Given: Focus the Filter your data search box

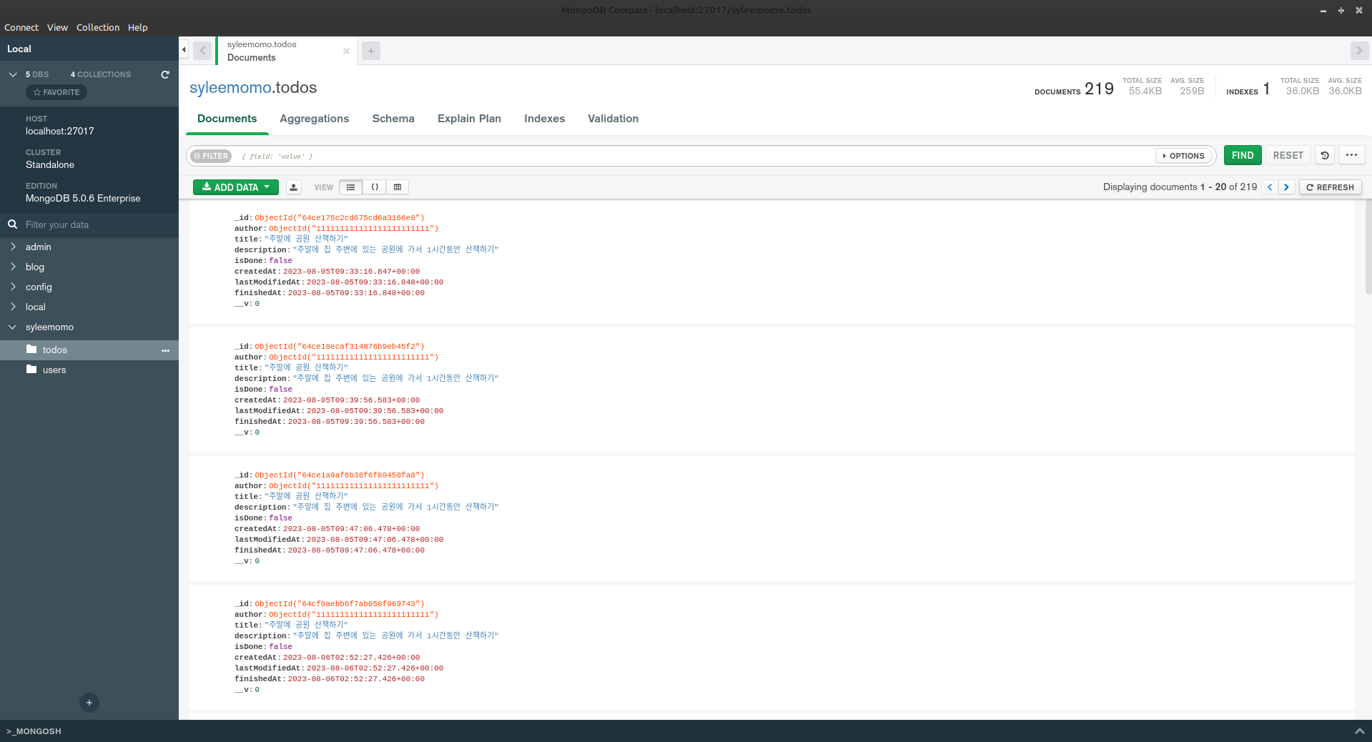Looking at the screenshot, I should click(x=99, y=224).
